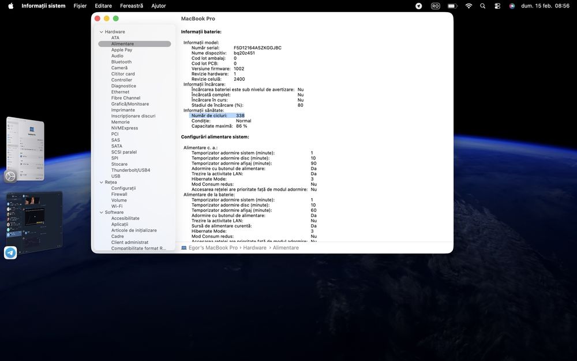Open Spotlight search

pos(482,6)
